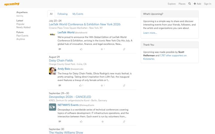Click the upcoming logo

pyautogui.click(x=12, y=4)
